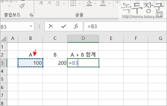Apply fill color bucket
Image resolution: width=167 pixels, height=106 pixels.
click(x=89, y=3)
